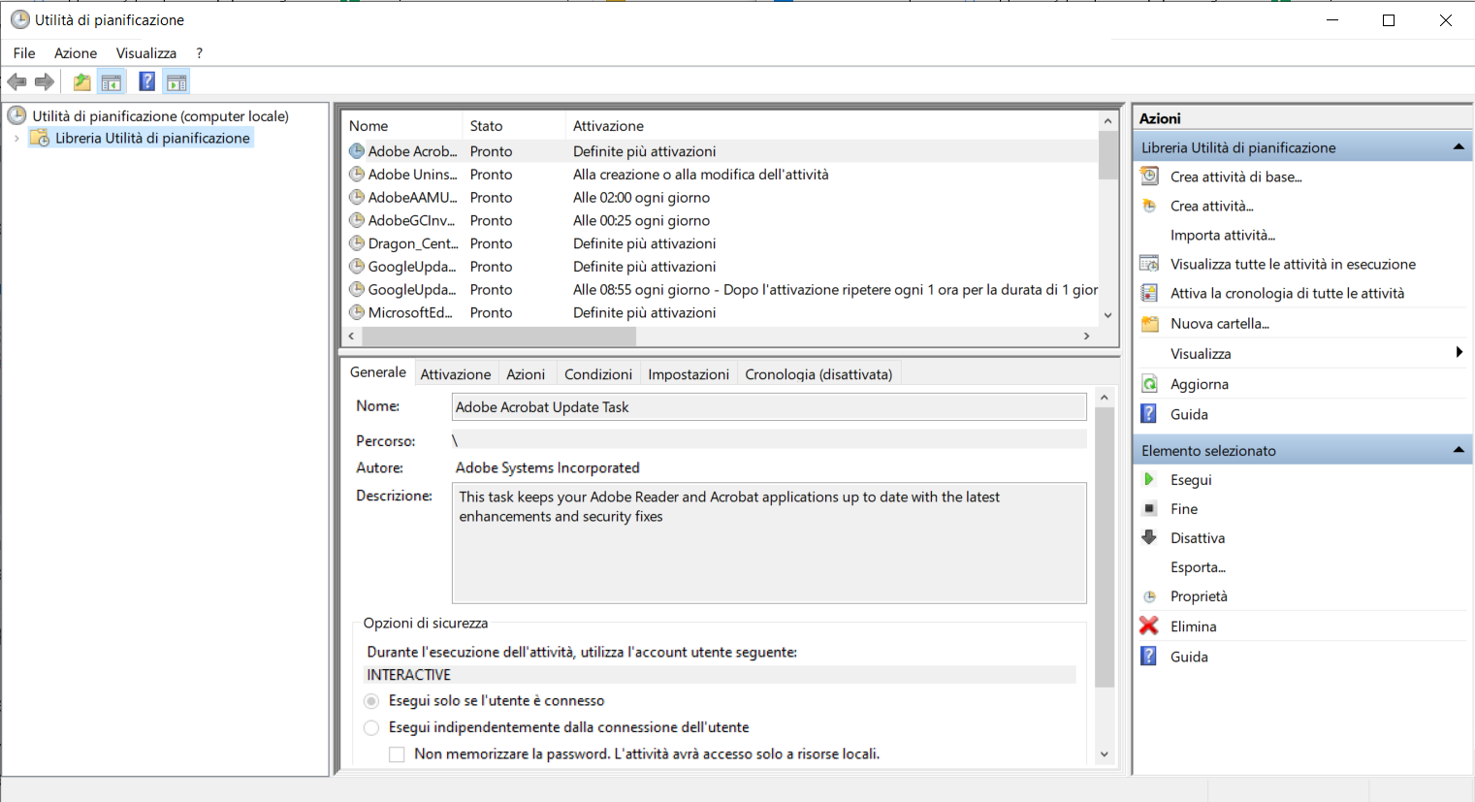Open the ? help menu

[199, 53]
